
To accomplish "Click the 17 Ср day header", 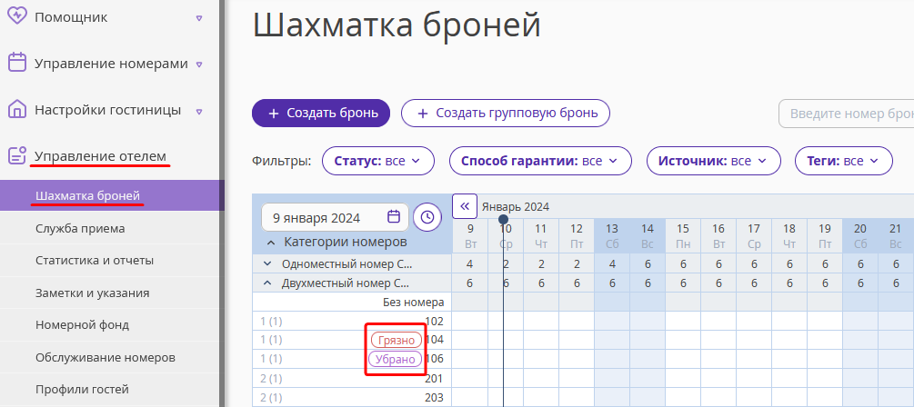I will [x=754, y=236].
